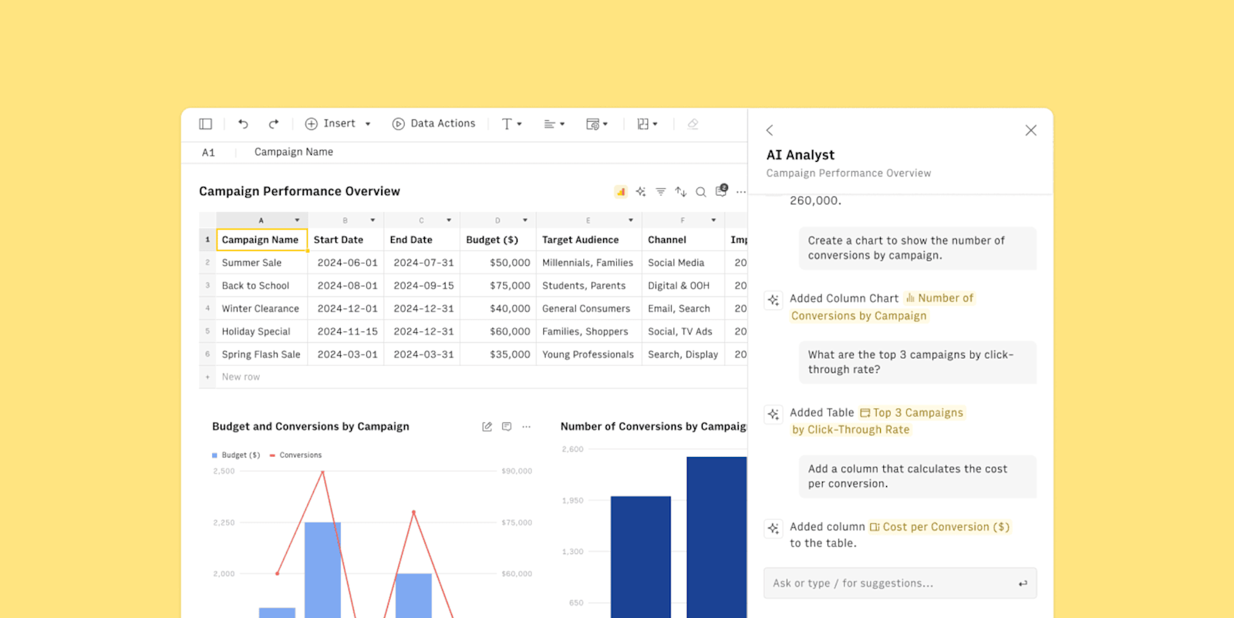Click the top dark blue conversions bar
This screenshot has height=618, width=1234.
click(716, 537)
